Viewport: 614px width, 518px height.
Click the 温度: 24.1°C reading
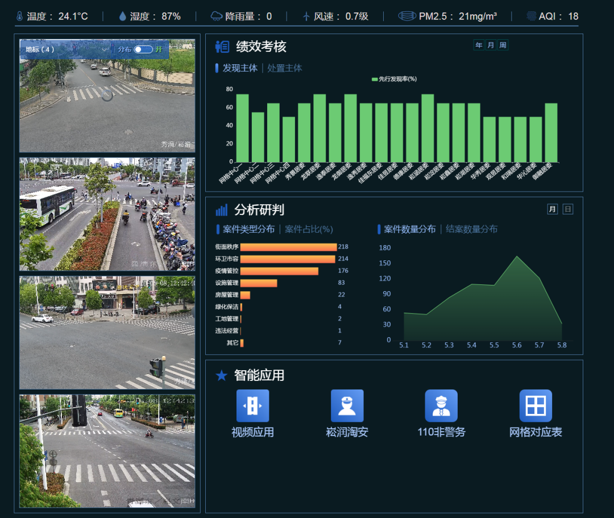pyautogui.click(x=57, y=16)
